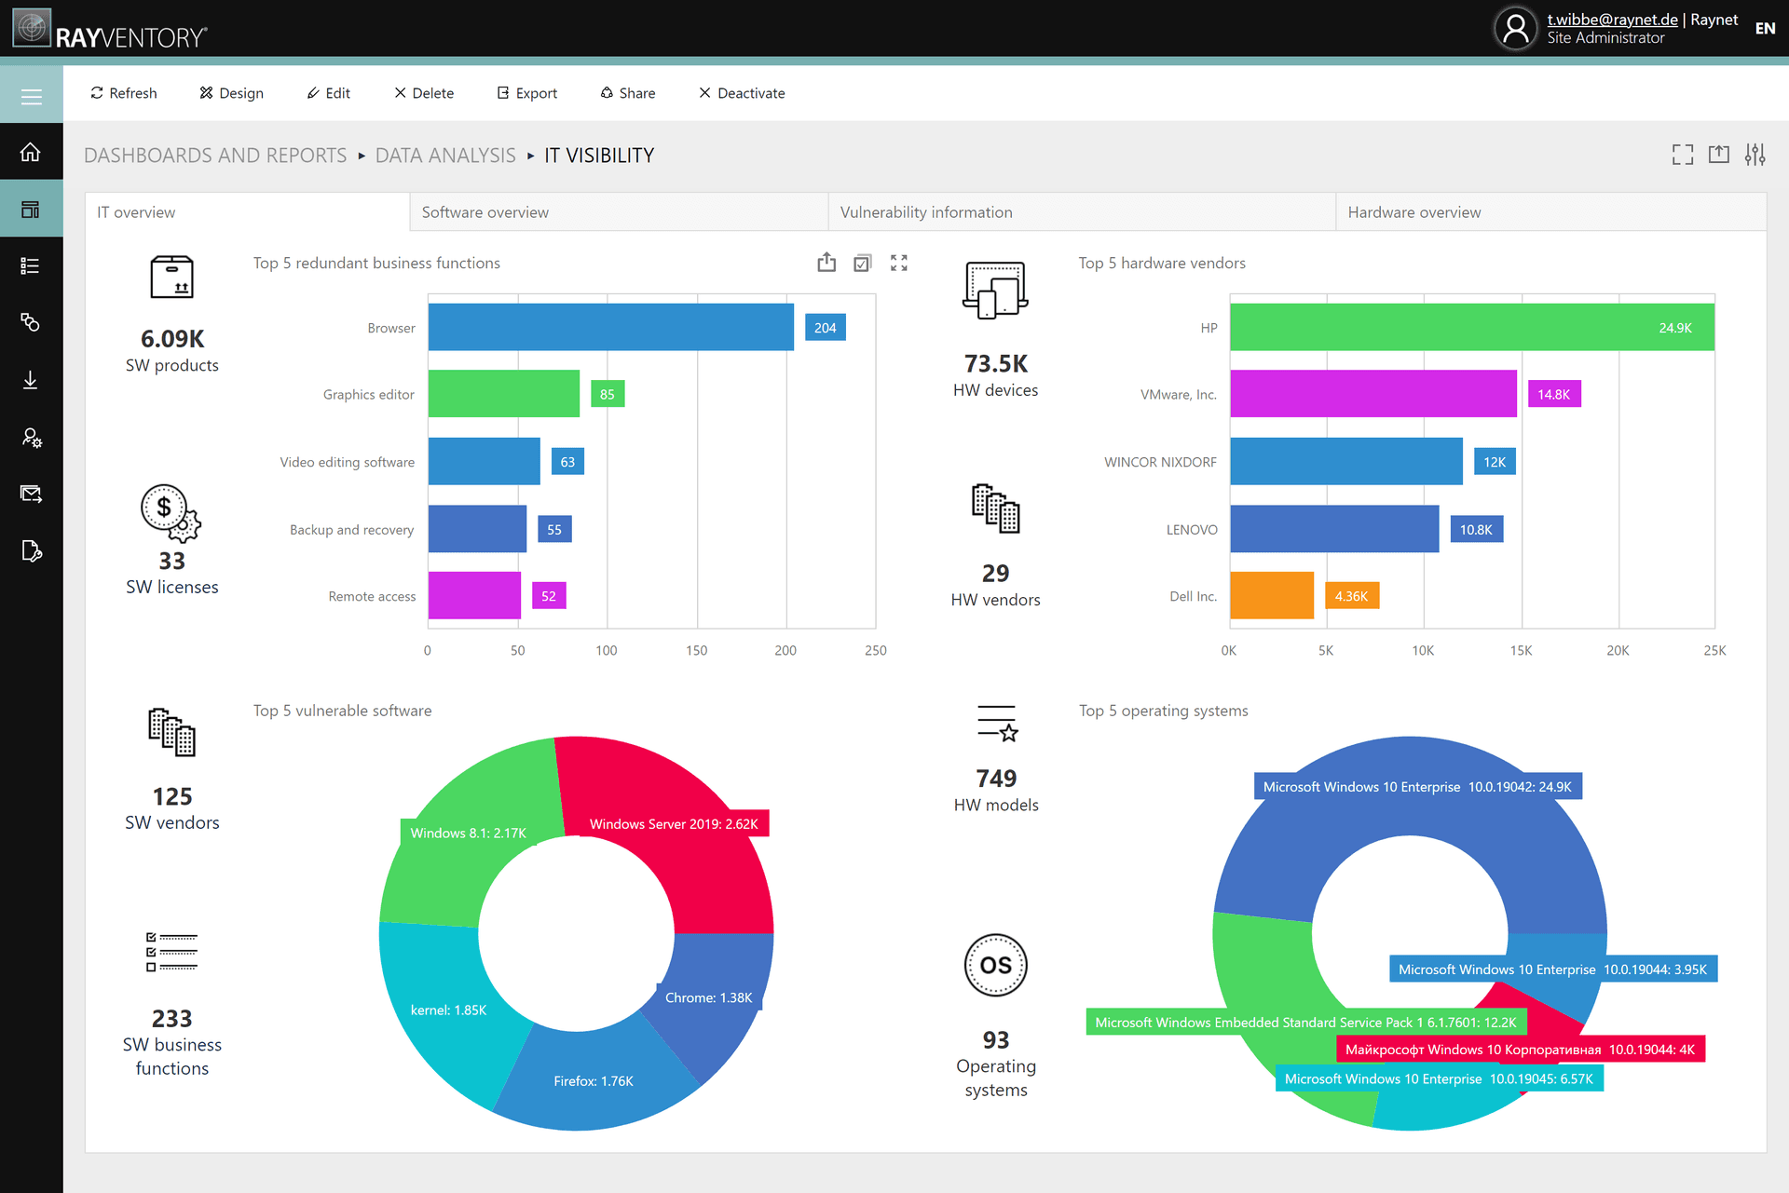Export the redundant business functions chart

click(x=826, y=263)
